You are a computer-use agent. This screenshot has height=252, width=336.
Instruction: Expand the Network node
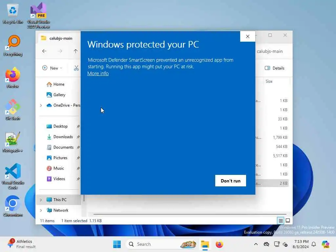click(x=41, y=210)
